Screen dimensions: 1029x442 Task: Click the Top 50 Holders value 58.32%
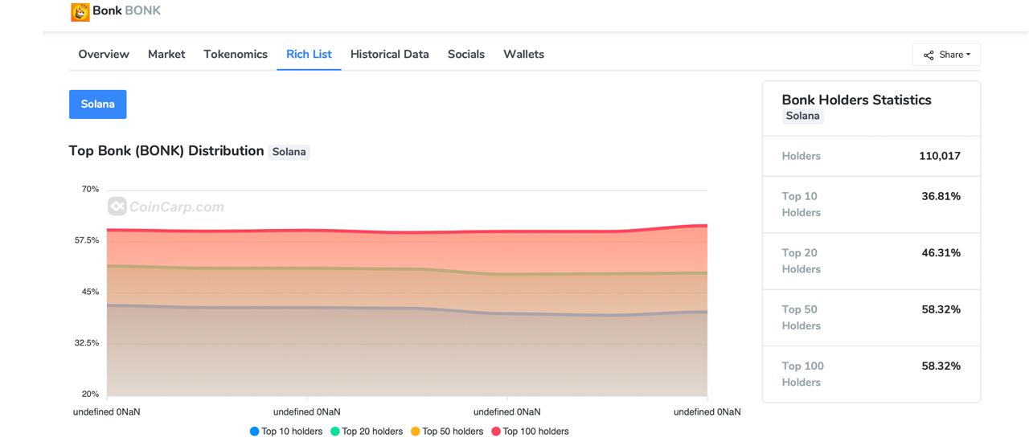coord(941,309)
